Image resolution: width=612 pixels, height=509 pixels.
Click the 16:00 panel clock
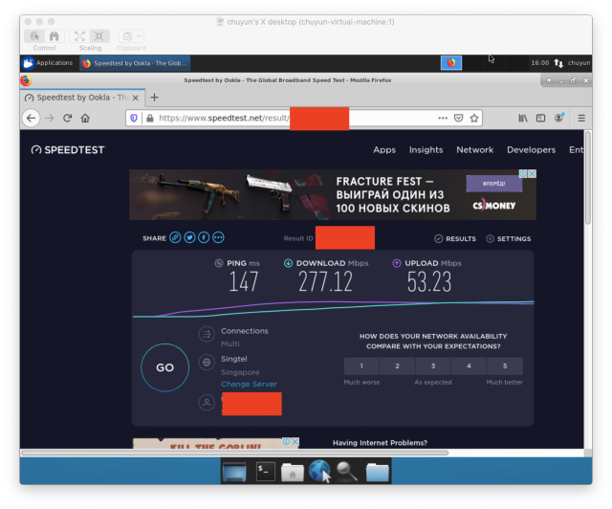click(x=539, y=63)
